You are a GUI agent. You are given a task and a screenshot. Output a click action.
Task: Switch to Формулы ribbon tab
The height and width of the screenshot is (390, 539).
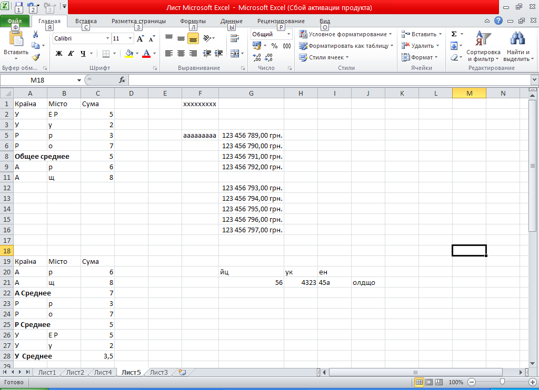point(193,21)
